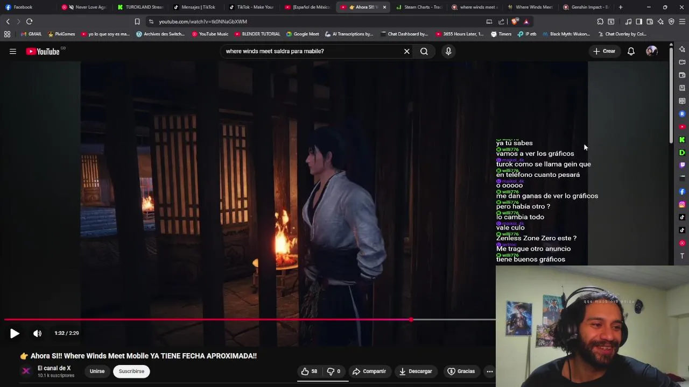Grab the progress bar scrubber dot
689x387 pixels.
[411, 320]
